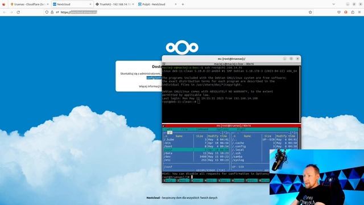
Task: Click left panel Name column header
Action: pyautogui.click(x=179, y=136)
